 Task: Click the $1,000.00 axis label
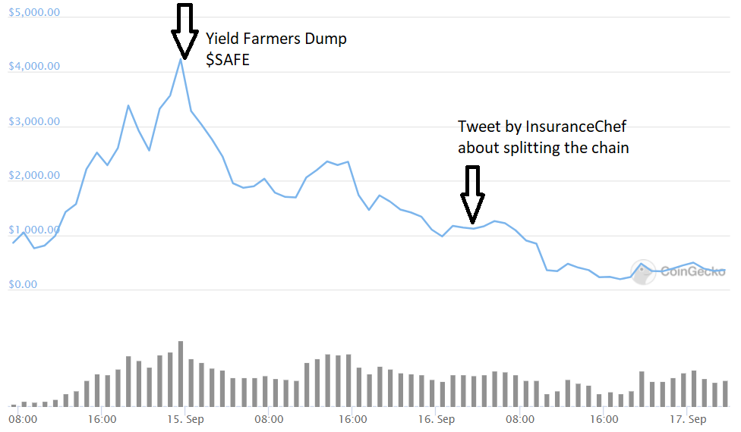tap(34, 230)
